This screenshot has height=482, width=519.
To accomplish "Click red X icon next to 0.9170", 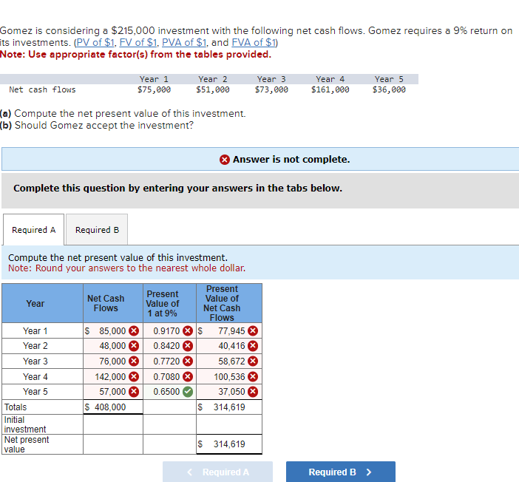I will click(188, 330).
